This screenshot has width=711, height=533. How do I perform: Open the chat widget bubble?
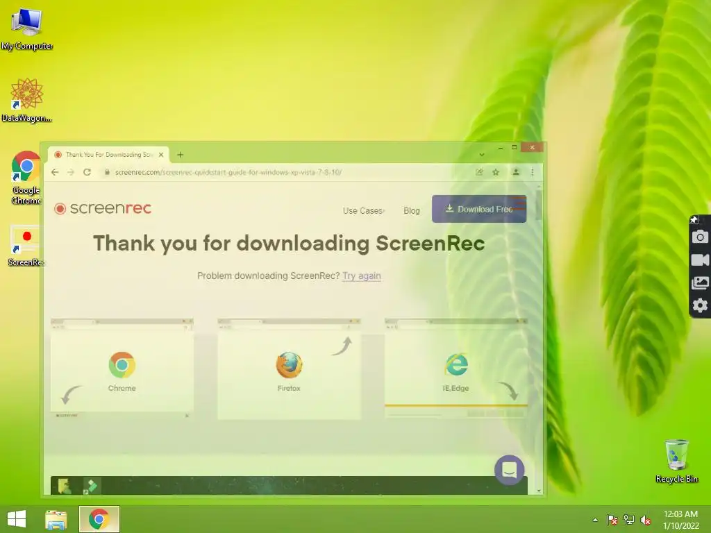[x=509, y=470]
